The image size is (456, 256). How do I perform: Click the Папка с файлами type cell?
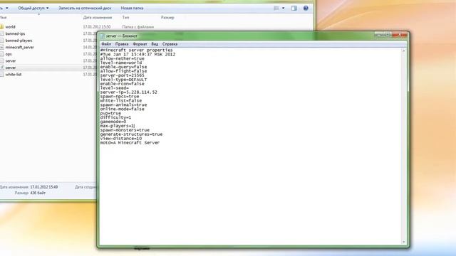138,27
